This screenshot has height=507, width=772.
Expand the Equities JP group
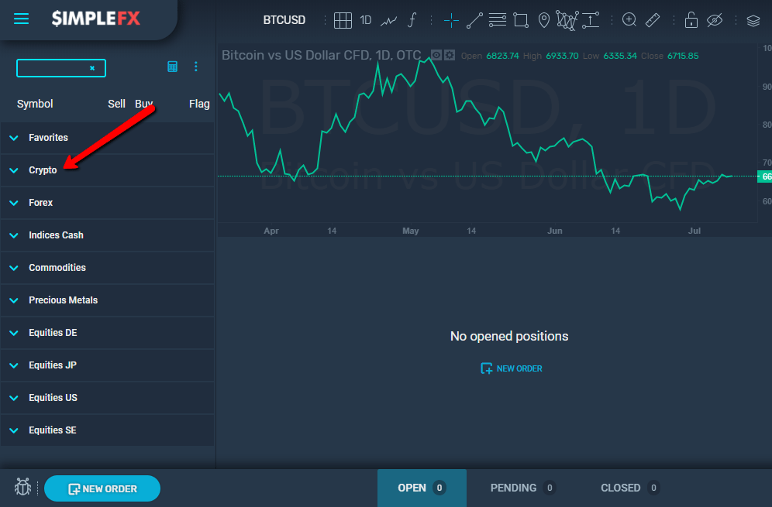pyautogui.click(x=107, y=365)
